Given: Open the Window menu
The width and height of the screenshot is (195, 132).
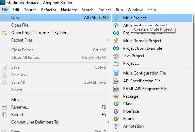Looking at the screenshot, I should [135, 10].
